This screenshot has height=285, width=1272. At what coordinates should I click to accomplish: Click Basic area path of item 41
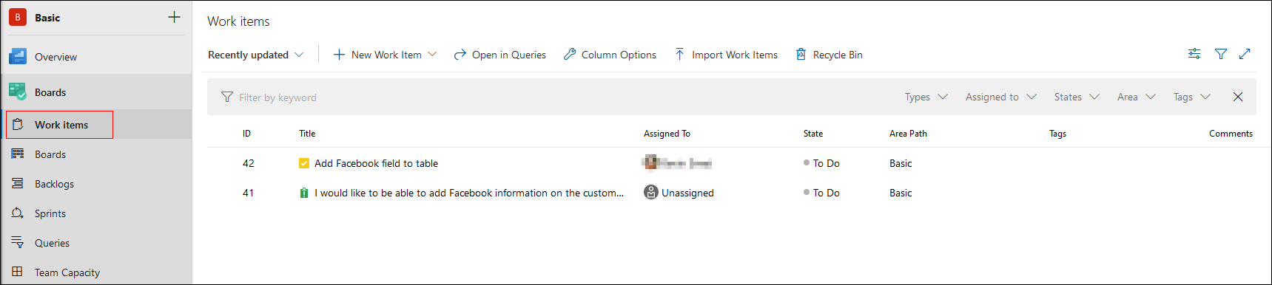[901, 193]
